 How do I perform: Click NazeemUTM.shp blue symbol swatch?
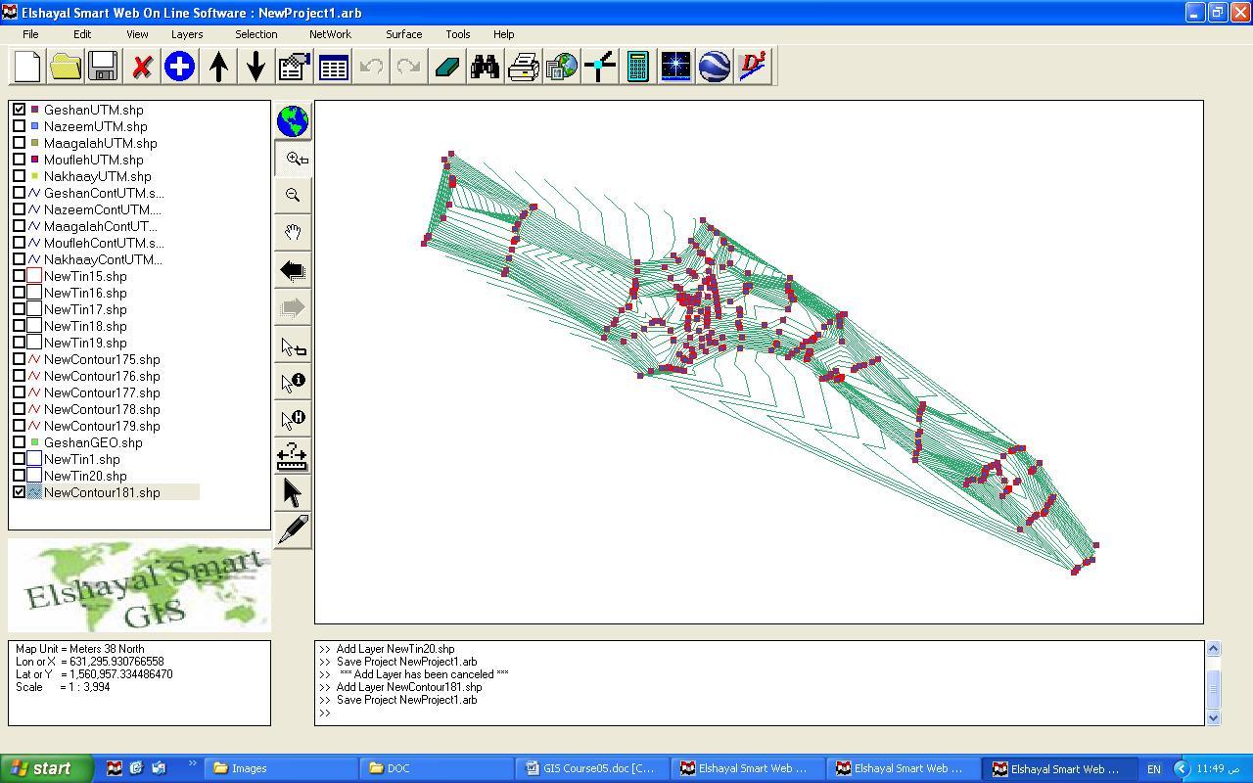34,126
